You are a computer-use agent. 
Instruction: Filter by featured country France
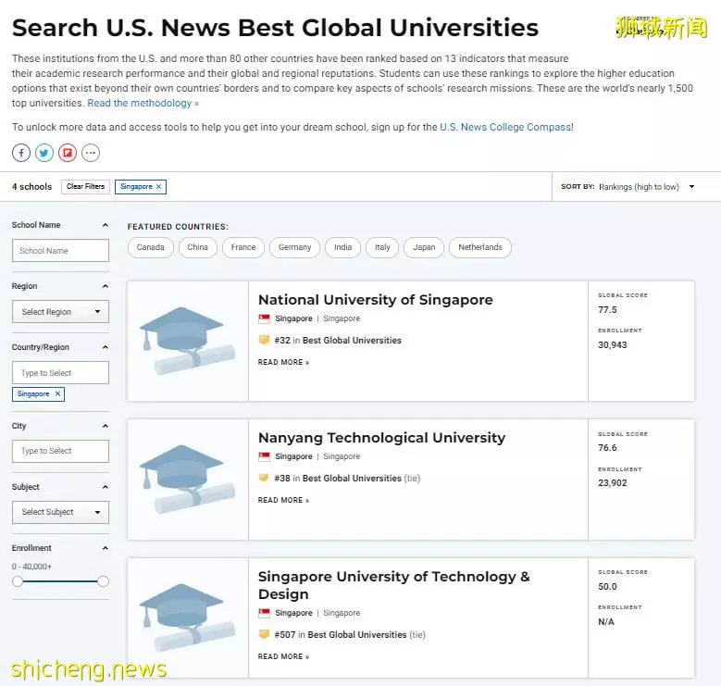point(243,247)
